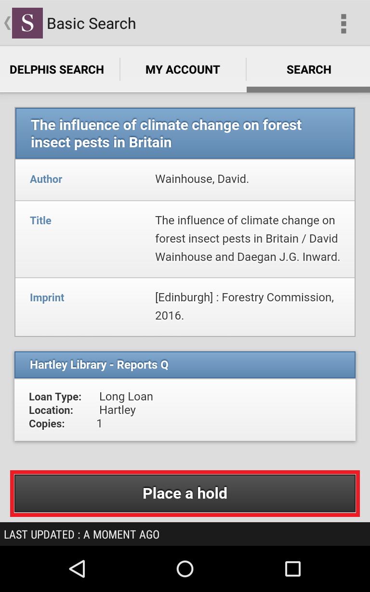370x592 pixels.
Task: Tap the Basic Search title text
Action: tap(92, 24)
